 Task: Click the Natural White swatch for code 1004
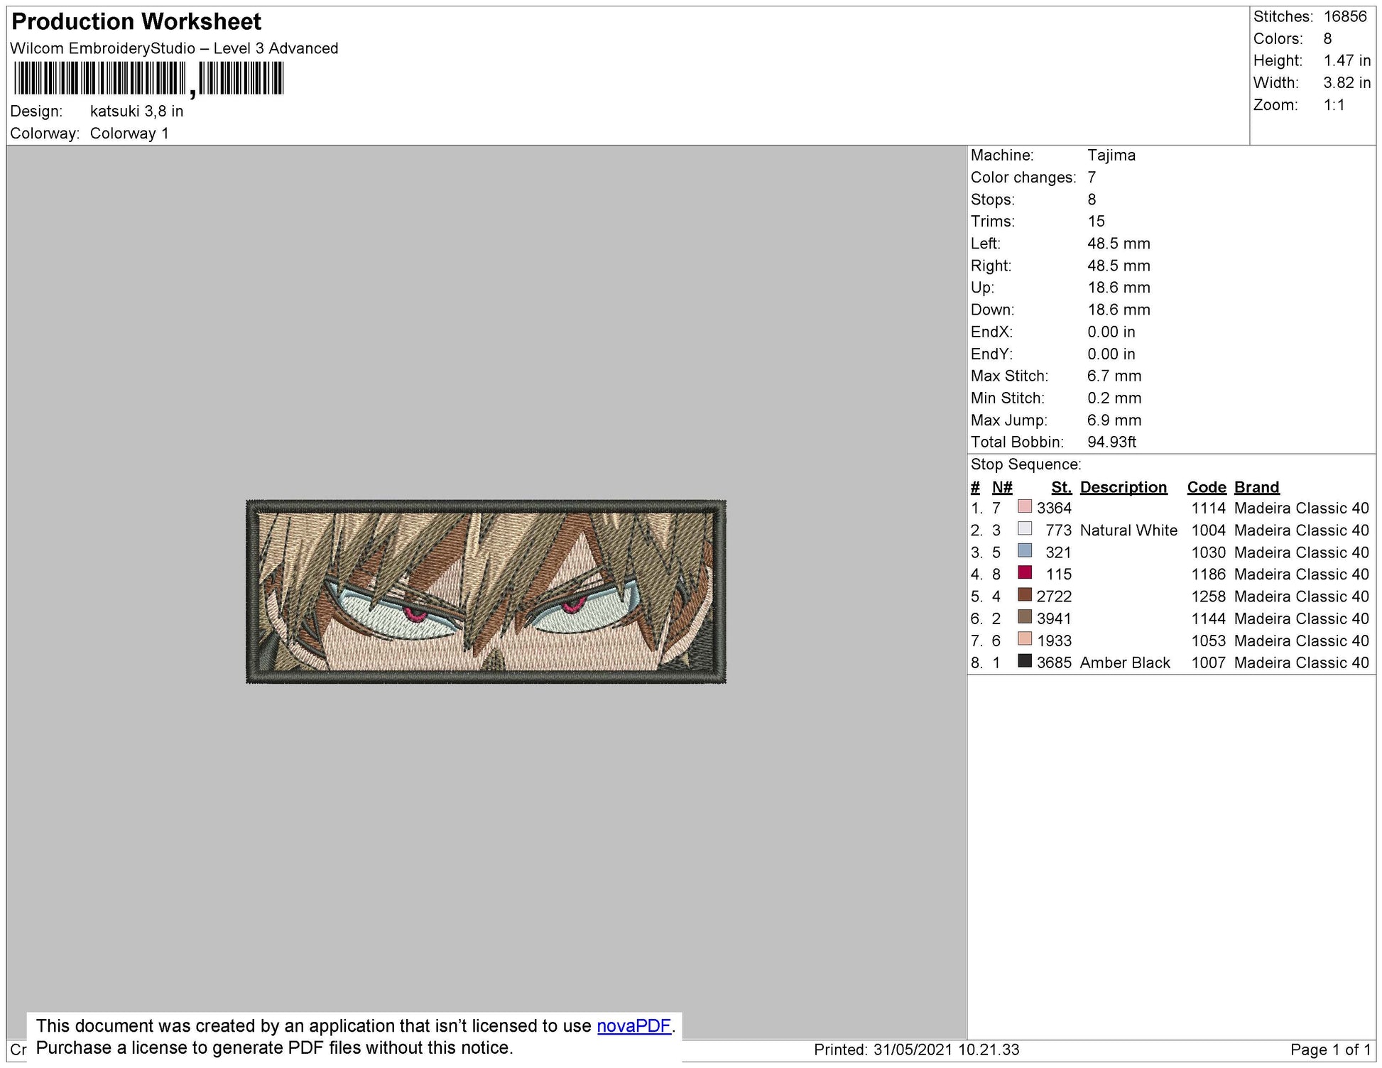pos(1025,529)
